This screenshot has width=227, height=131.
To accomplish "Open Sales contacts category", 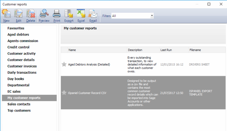I will click(x=19, y=104).
